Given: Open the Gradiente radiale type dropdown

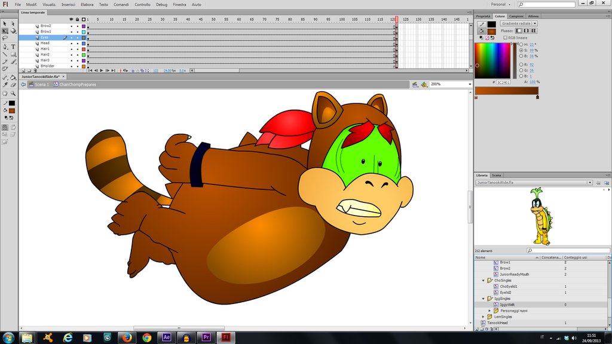Looking at the screenshot, I should coord(519,23).
